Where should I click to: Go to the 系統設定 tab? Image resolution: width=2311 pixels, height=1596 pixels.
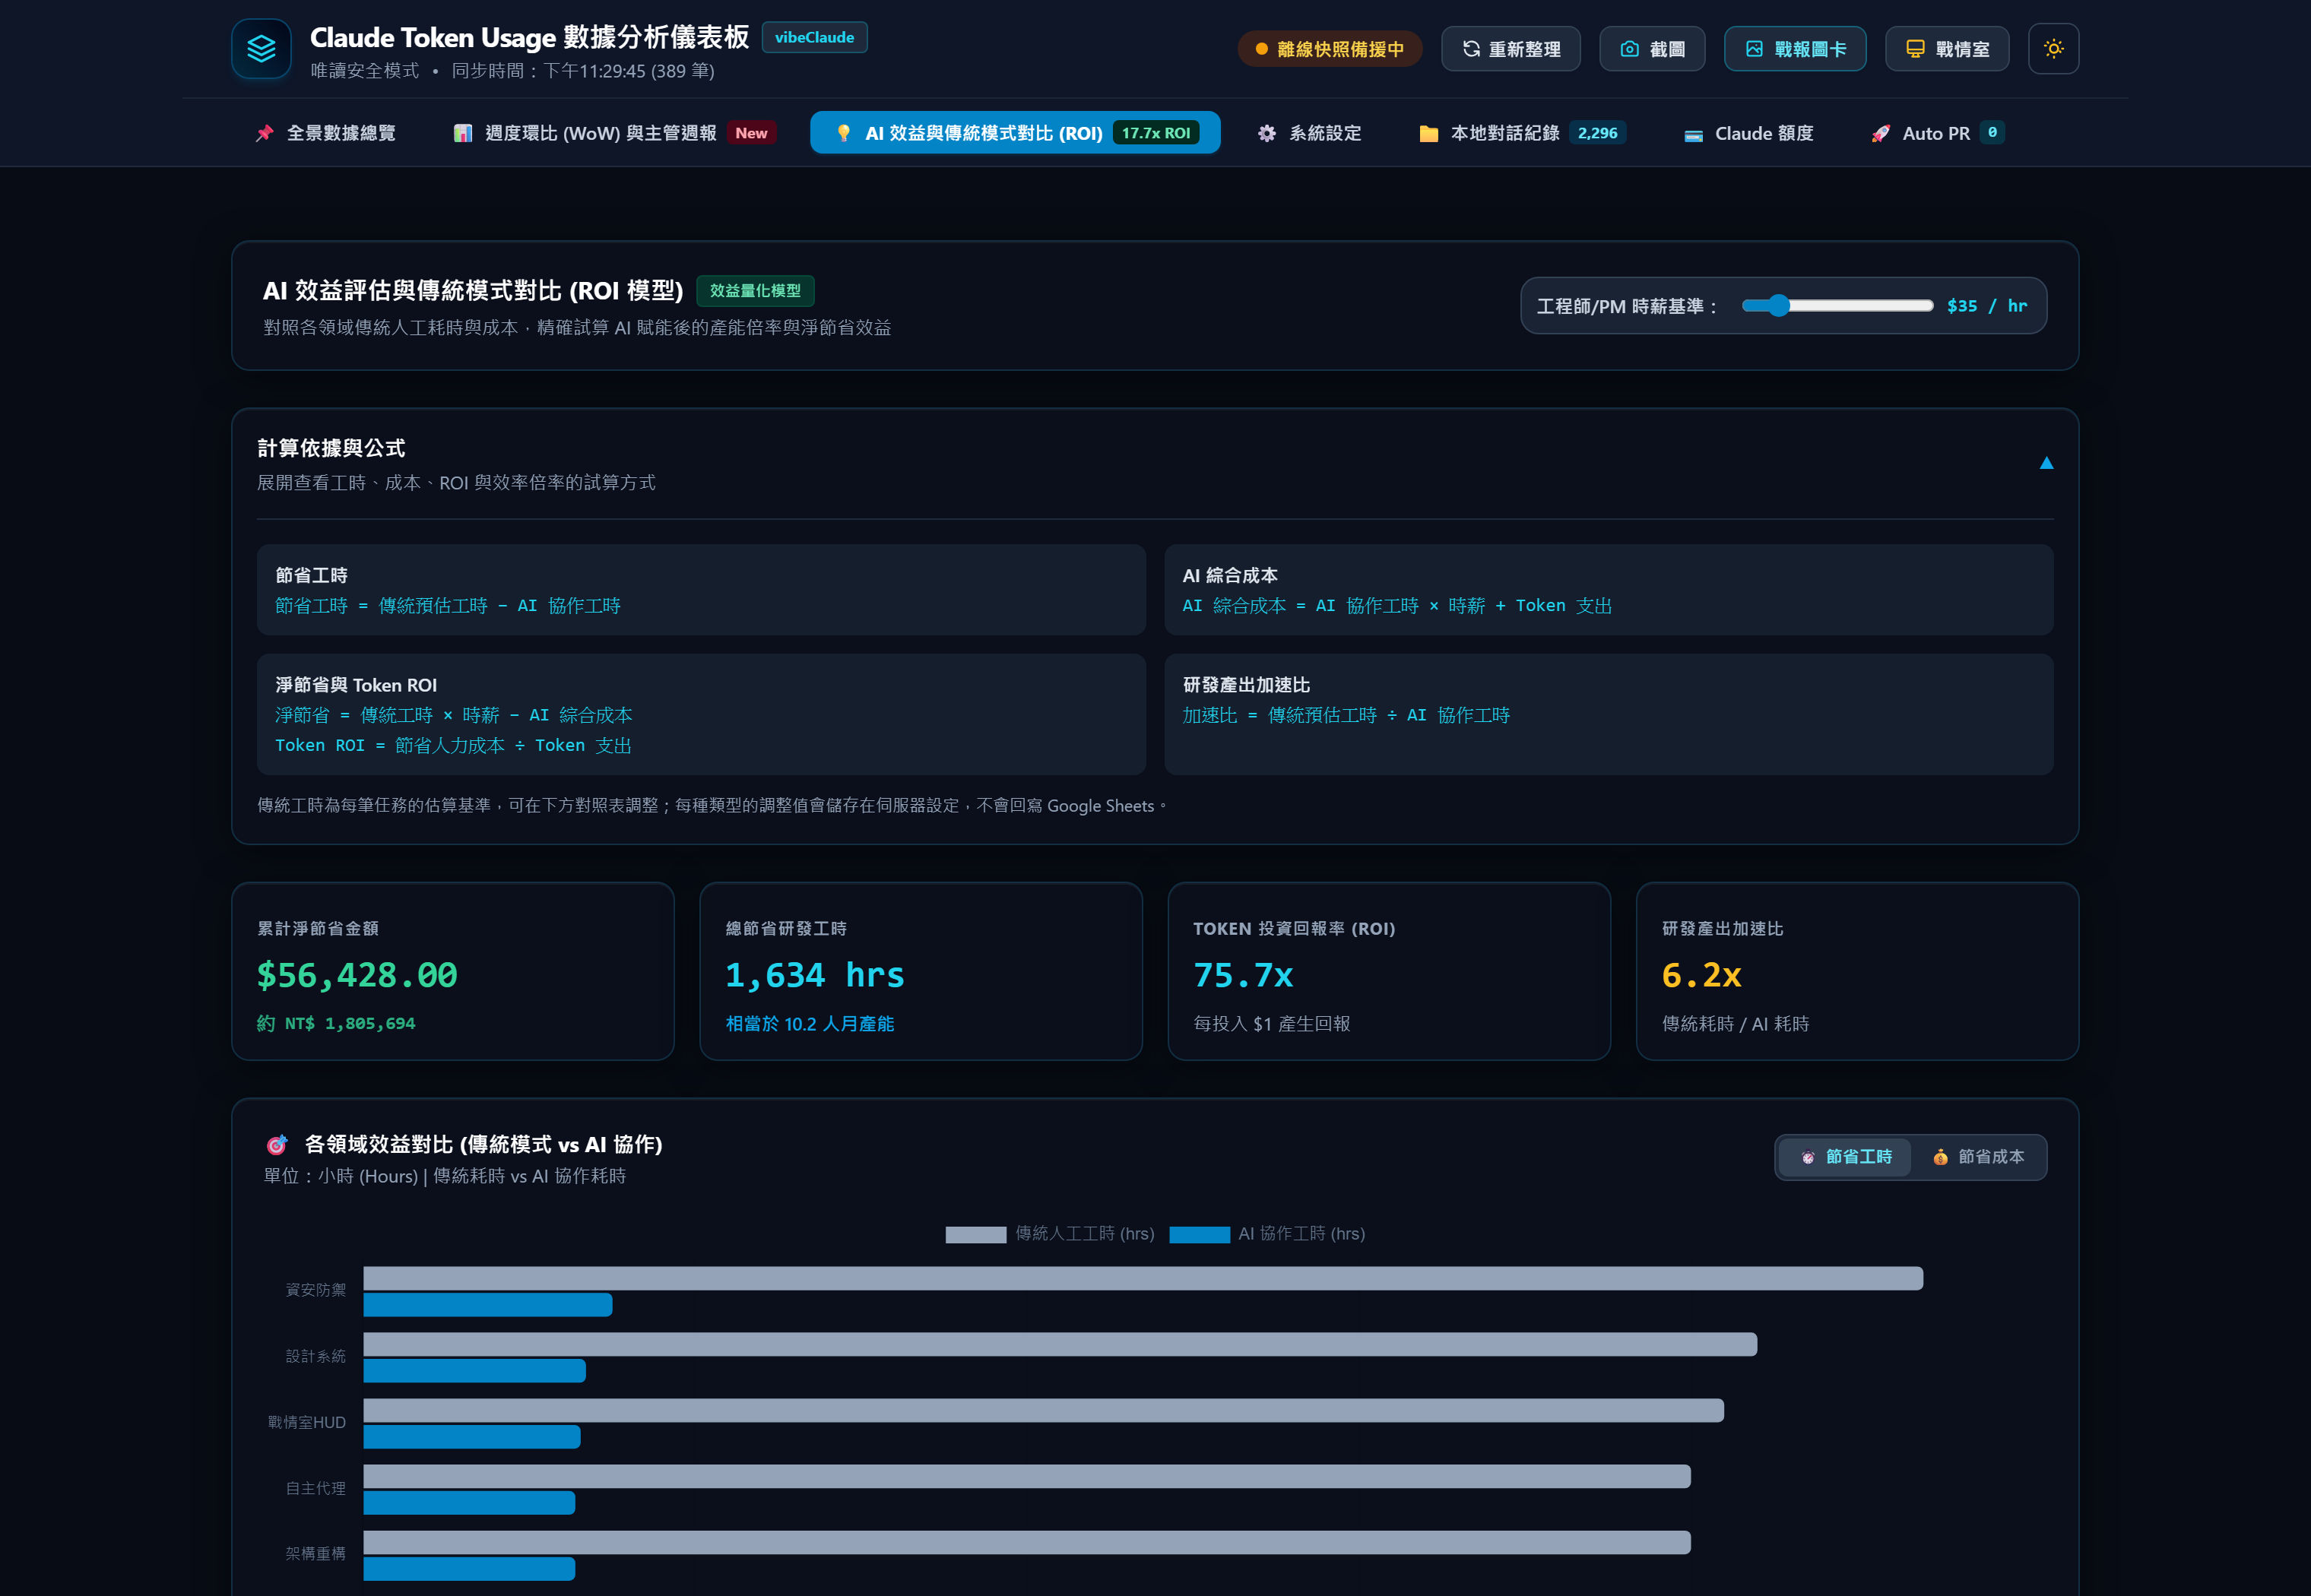[x=1310, y=133]
